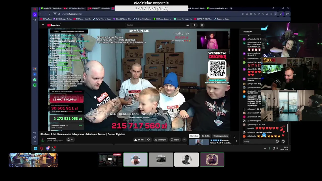Open Messenger in the Opera sidebar
Viewport: 322px width, 181px height.
35,74
